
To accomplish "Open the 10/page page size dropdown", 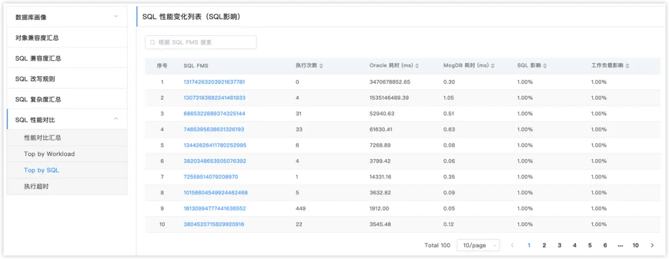I will pos(478,245).
